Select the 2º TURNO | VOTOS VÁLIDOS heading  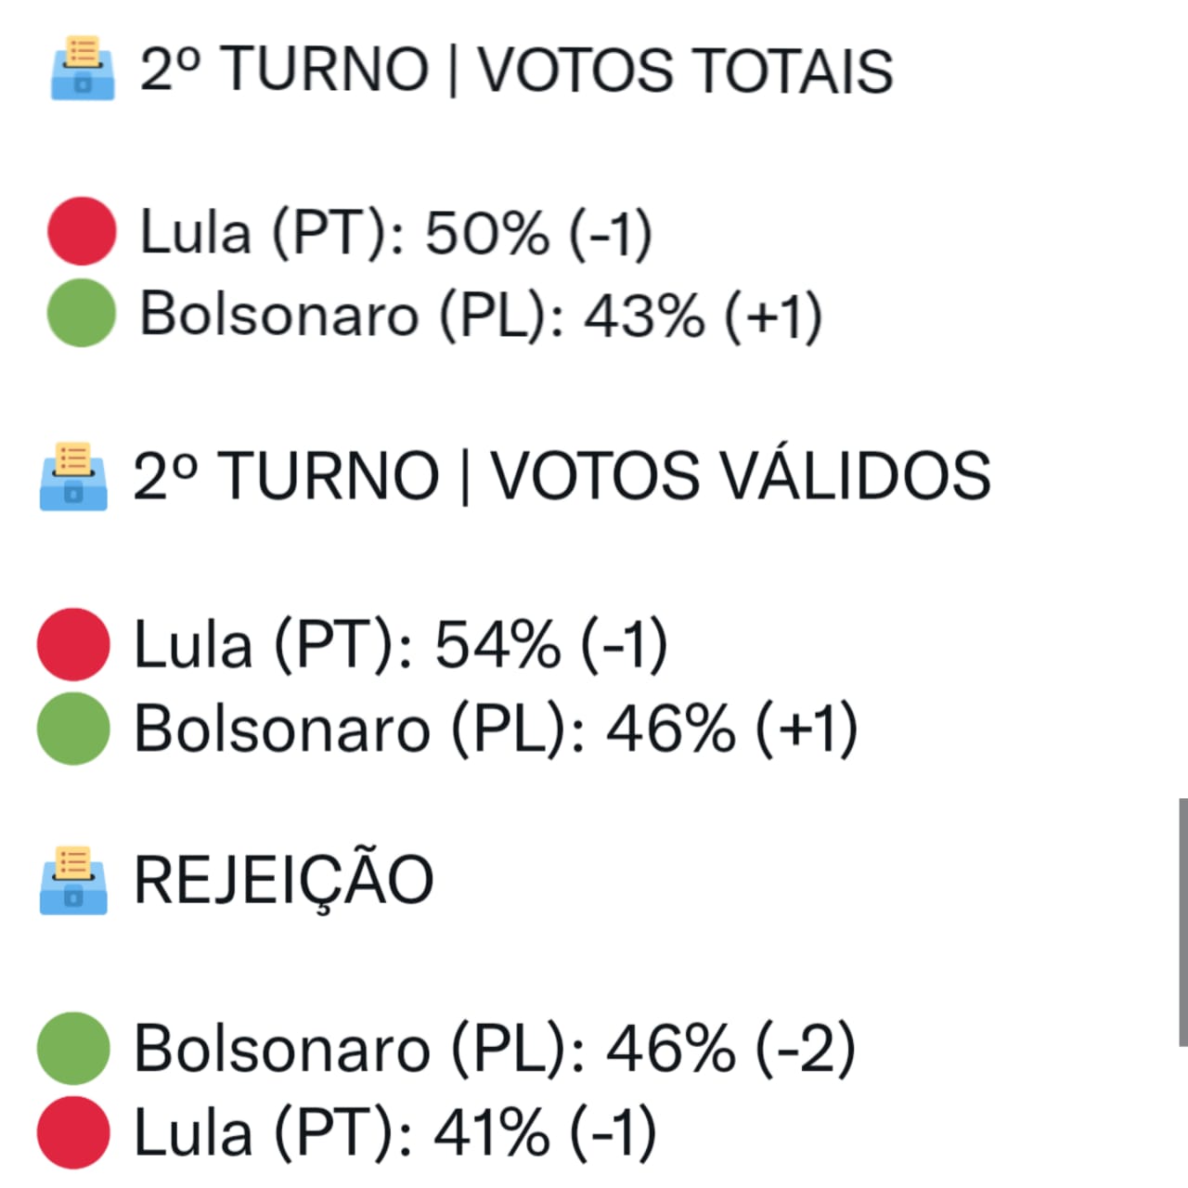point(562,476)
